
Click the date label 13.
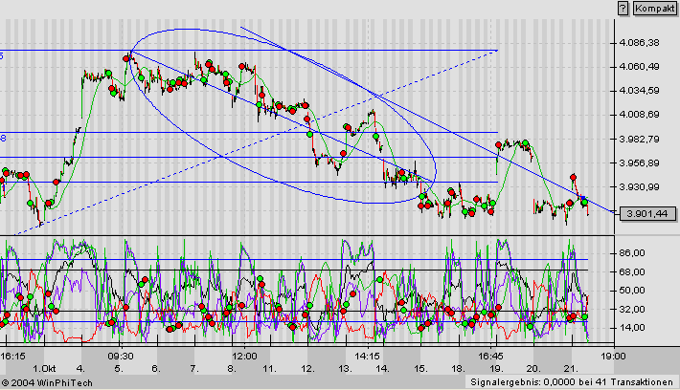(x=345, y=369)
